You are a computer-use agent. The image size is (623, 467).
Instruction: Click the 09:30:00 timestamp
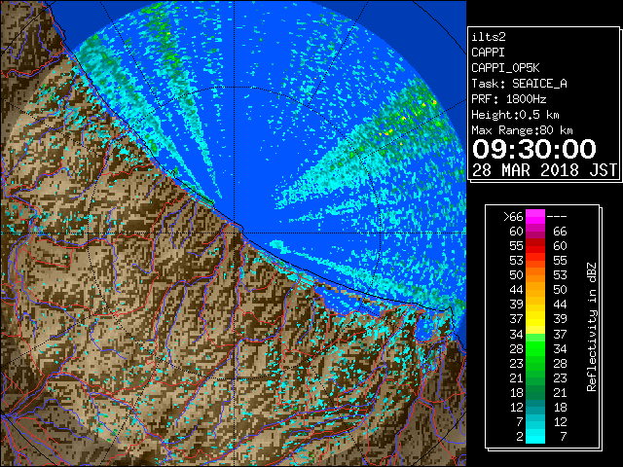[x=534, y=149]
